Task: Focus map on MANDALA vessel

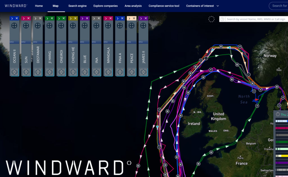Action: point(108,26)
